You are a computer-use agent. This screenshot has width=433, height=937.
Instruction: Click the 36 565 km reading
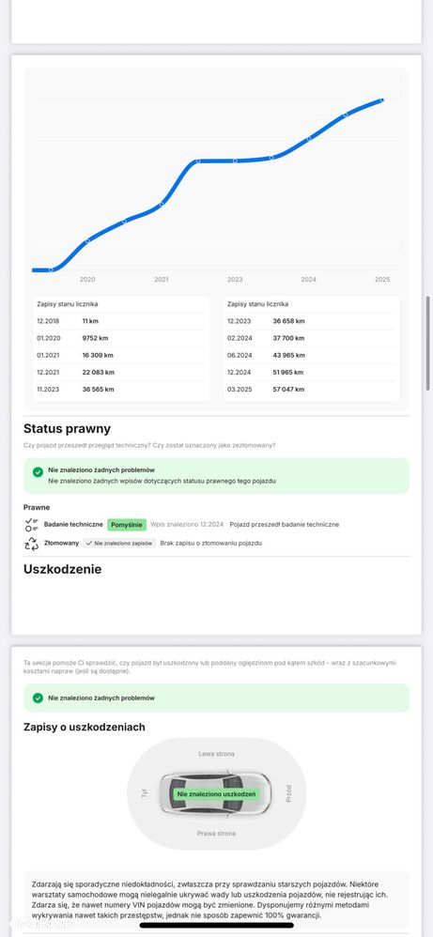click(98, 390)
